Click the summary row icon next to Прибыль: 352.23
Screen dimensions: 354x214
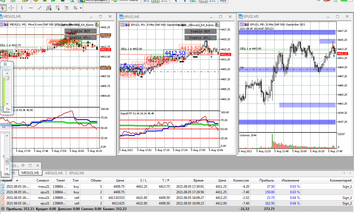point(3,209)
